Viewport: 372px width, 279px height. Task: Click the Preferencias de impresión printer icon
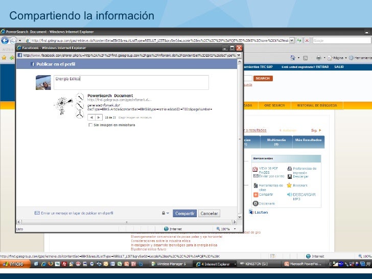tap(289, 169)
